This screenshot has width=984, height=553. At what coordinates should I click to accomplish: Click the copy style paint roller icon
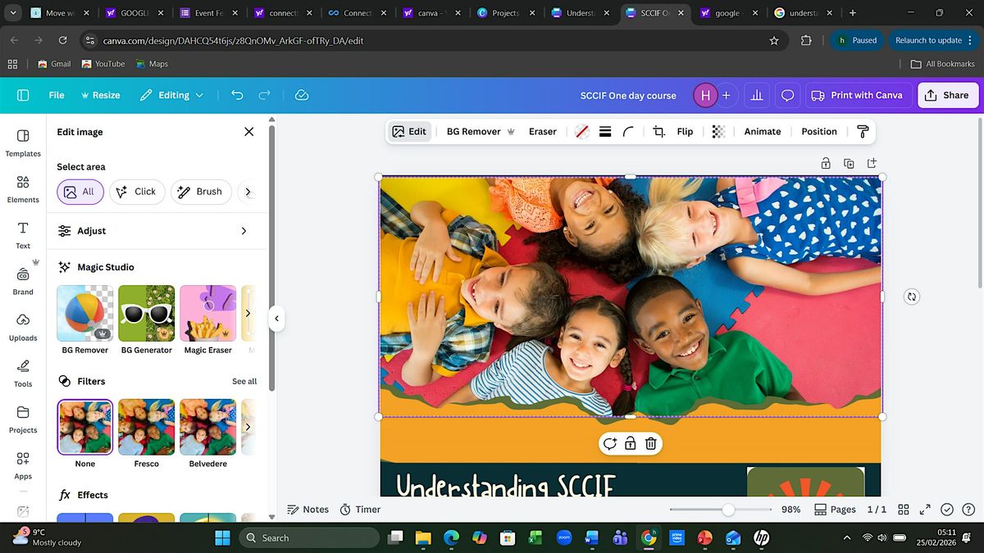click(x=863, y=132)
